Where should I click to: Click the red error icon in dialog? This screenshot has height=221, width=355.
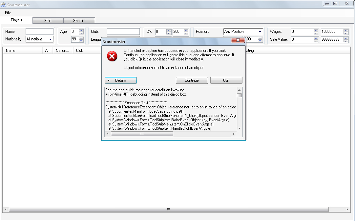coord(112,56)
